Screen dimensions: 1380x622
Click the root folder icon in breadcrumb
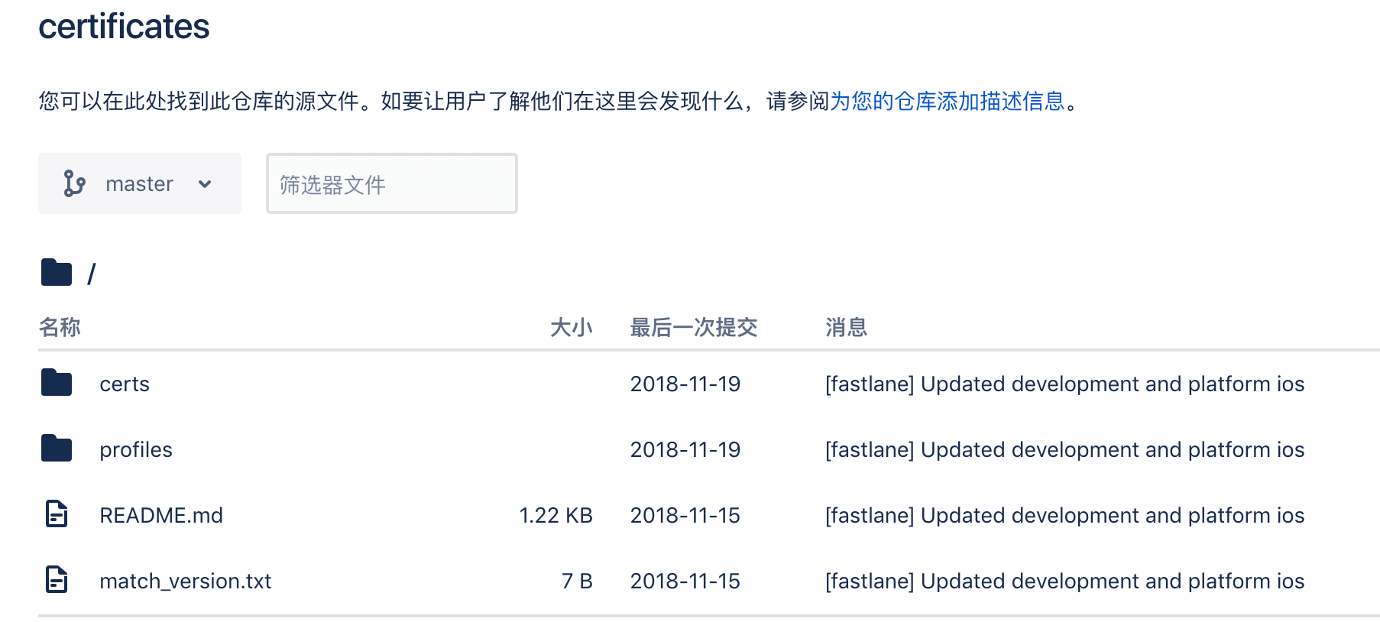click(x=56, y=272)
